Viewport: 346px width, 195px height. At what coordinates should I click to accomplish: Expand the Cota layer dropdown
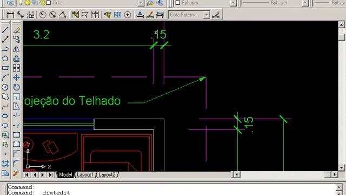point(141,3)
